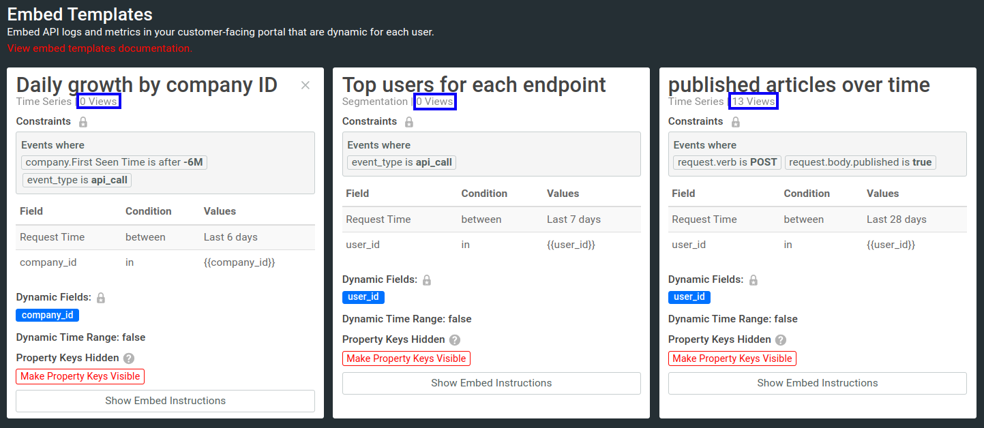Screen dimensions: 984x428
Task: Click the lock icon beside Dynamic Fields on Daily growth
Action: point(101,297)
